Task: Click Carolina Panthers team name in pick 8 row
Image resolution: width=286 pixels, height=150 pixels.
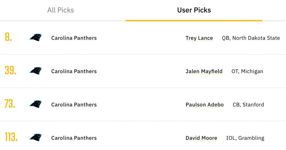Action: (x=74, y=38)
